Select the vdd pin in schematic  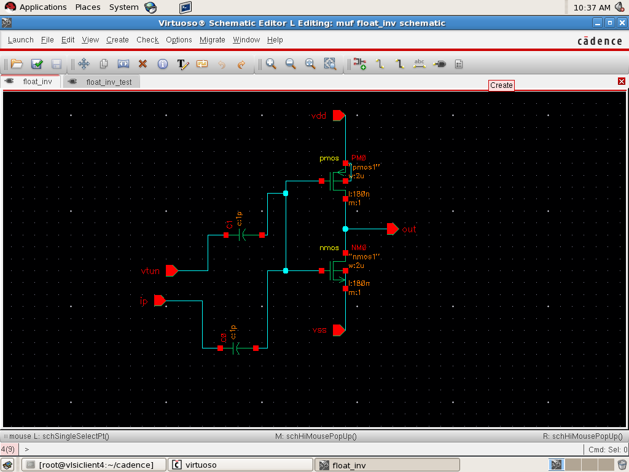click(338, 116)
